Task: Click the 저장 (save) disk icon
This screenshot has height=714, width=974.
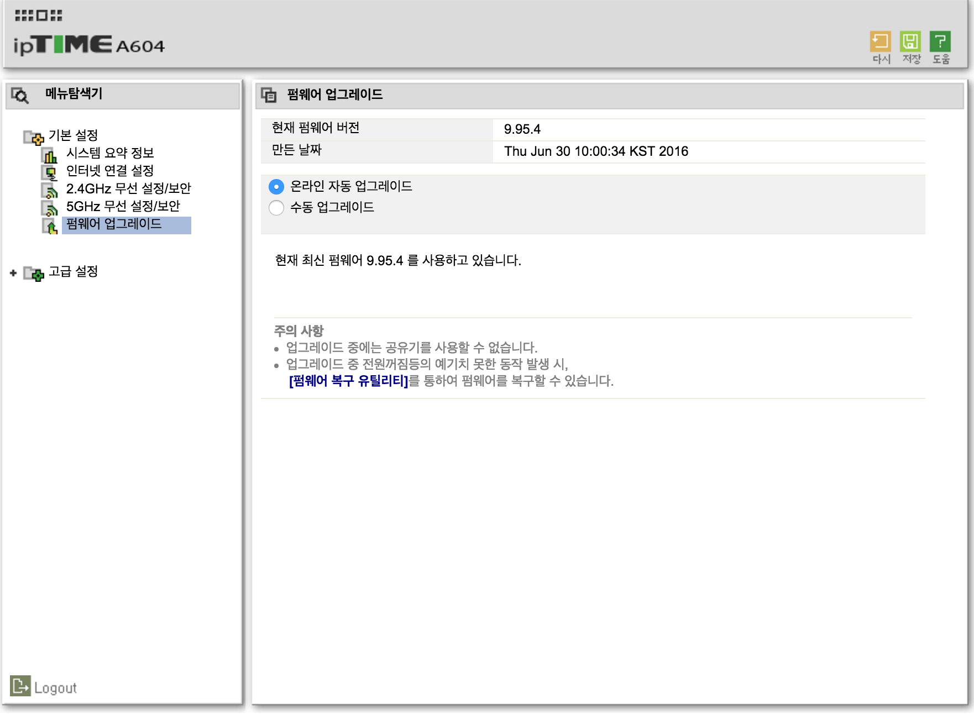Action: [910, 41]
